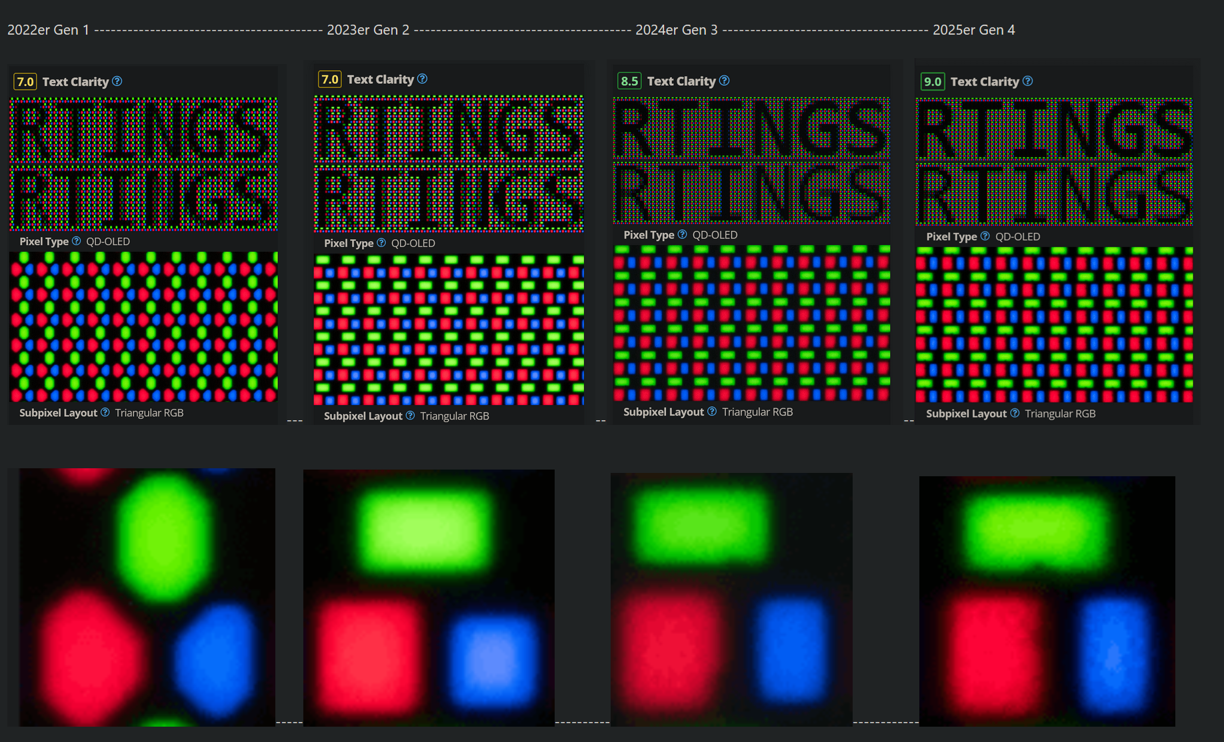The image size is (1224, 742).
Task: Select the Gen 4 single-pixel close-up image
Action: pos(1047,601)
